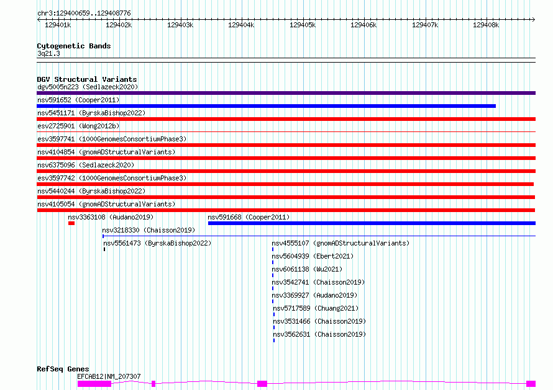Select nsv3369927 (Audano2019) variant label

coord(314,295)
